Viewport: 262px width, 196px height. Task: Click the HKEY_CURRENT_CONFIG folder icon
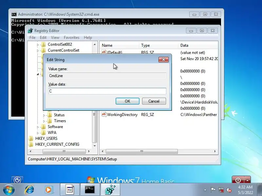31,144
